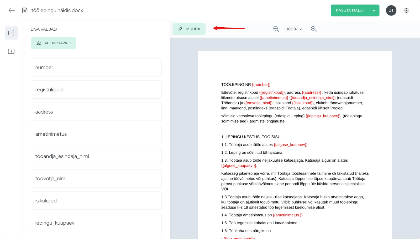
Task: Open the info panel in sidebar
Action: [11, 51]
